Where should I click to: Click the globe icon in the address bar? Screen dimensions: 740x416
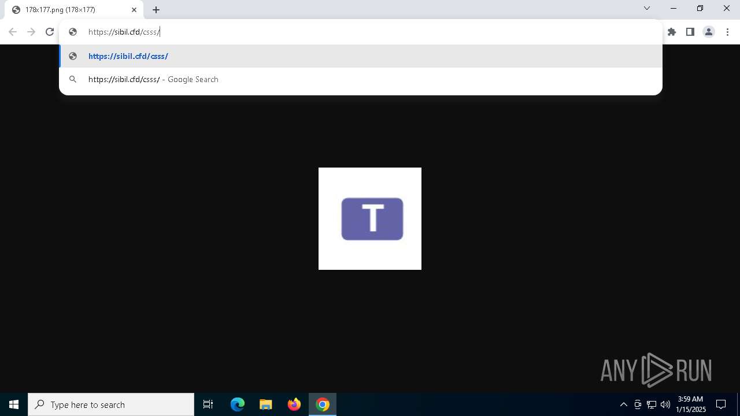point(73,32)
